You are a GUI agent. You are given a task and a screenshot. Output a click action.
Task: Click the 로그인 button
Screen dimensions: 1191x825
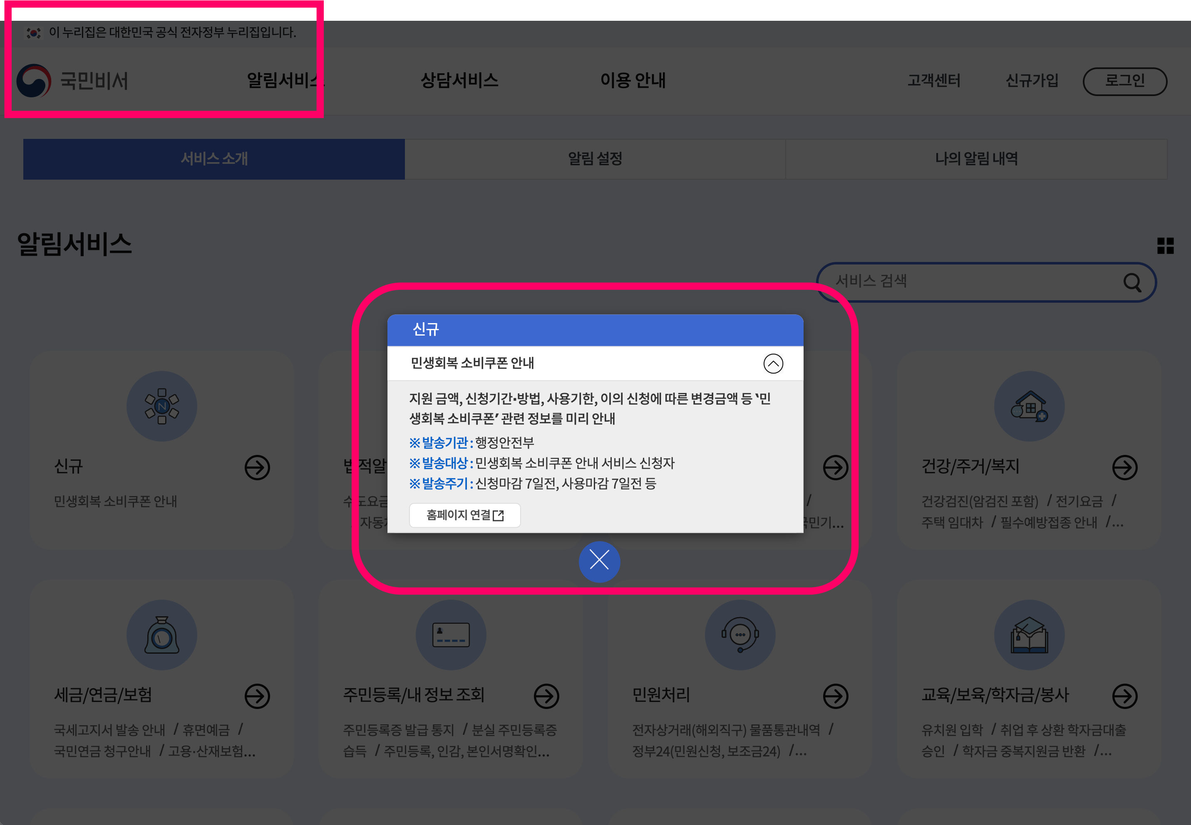tap(1125, 81)
